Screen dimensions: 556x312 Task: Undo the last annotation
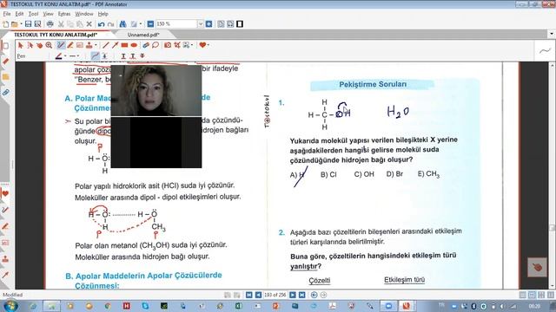tap(101, 24)
